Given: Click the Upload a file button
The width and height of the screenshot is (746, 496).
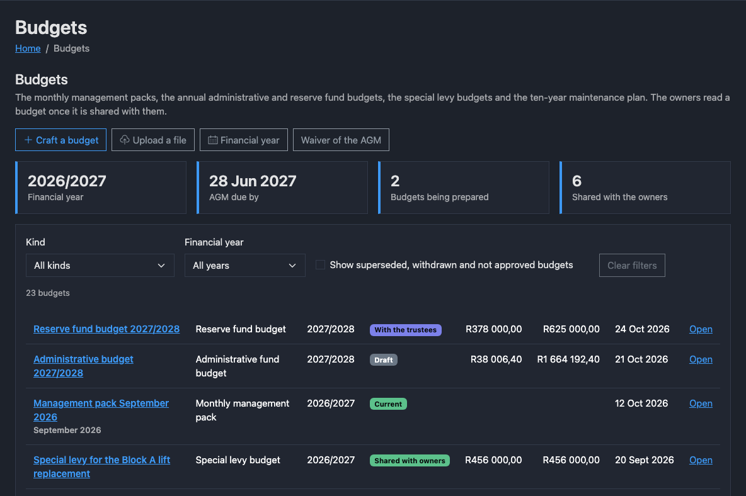Looking at the screenshot, I should (x=152, y=140).
